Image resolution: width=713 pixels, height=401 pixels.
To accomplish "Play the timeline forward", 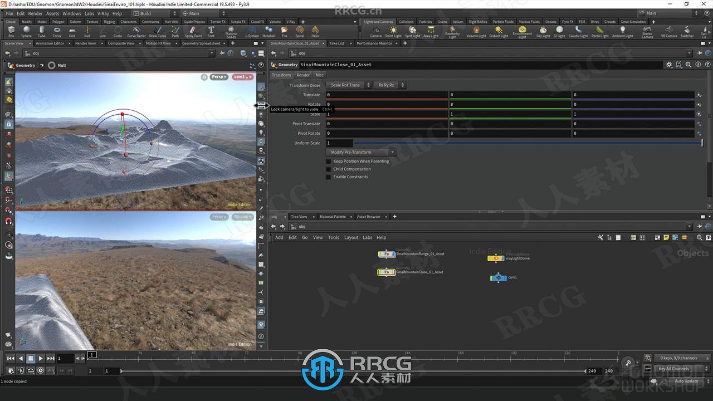I will pyautogui.click(x=41, y=359).
